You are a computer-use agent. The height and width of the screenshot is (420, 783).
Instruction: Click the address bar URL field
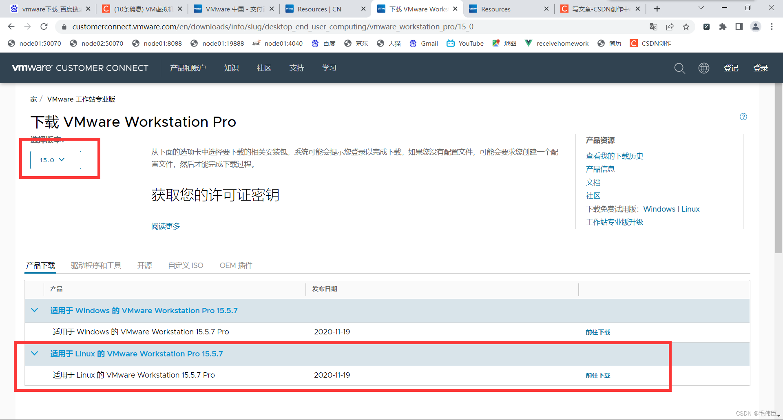351,27
